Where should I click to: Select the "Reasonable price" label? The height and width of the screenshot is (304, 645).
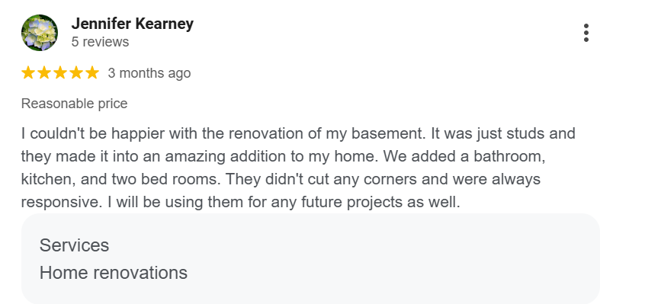tap(75, 104)
